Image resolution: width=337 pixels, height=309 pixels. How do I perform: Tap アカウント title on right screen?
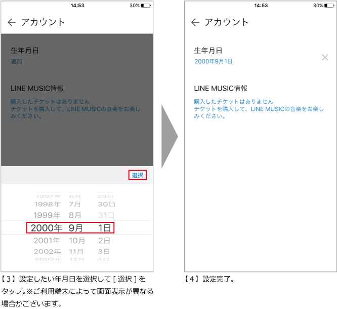[x=227, y=22]
